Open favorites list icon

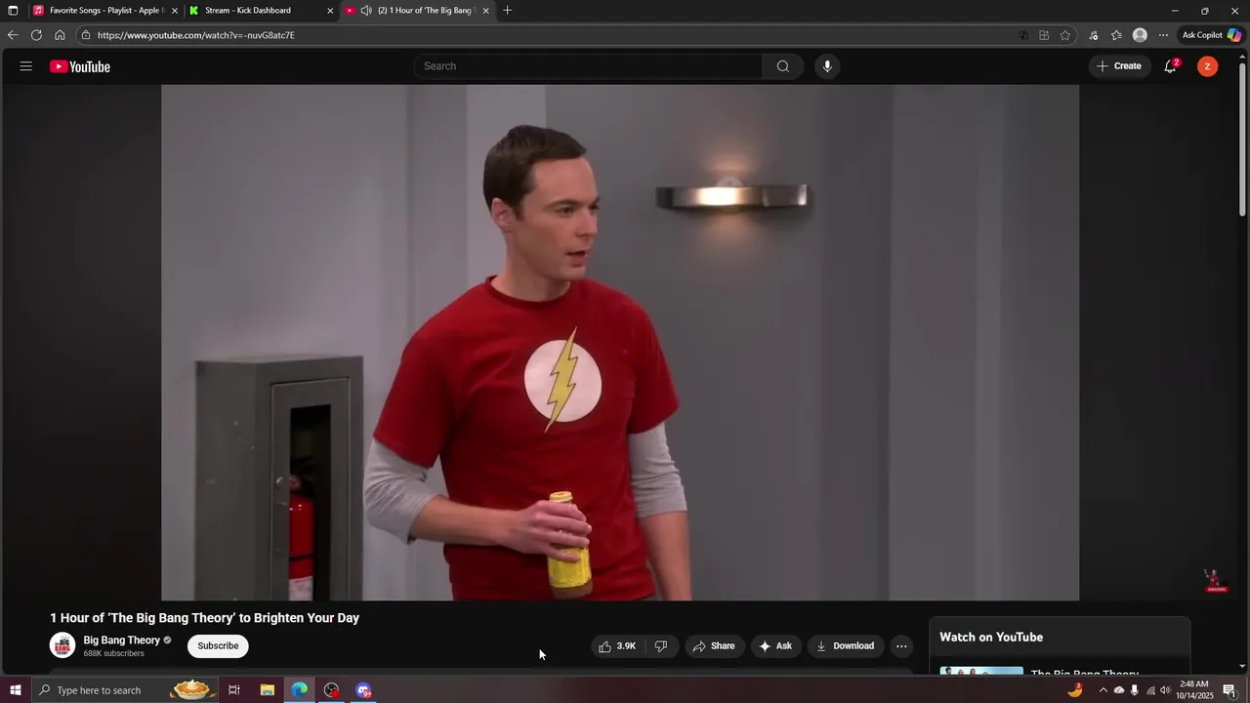pos(1117,35)
